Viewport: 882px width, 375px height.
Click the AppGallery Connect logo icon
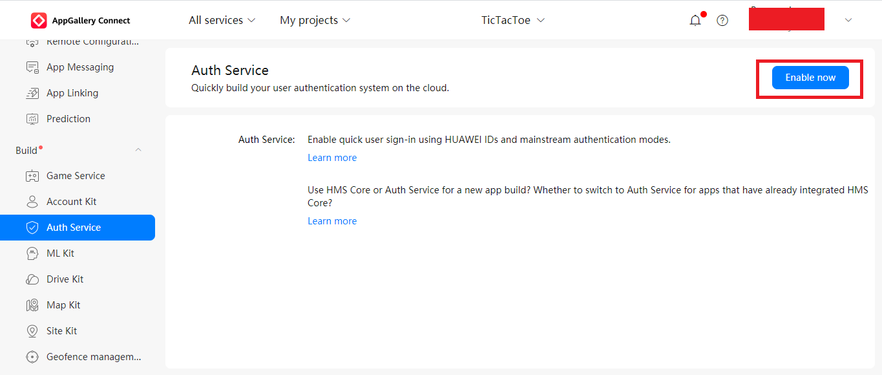39,21
